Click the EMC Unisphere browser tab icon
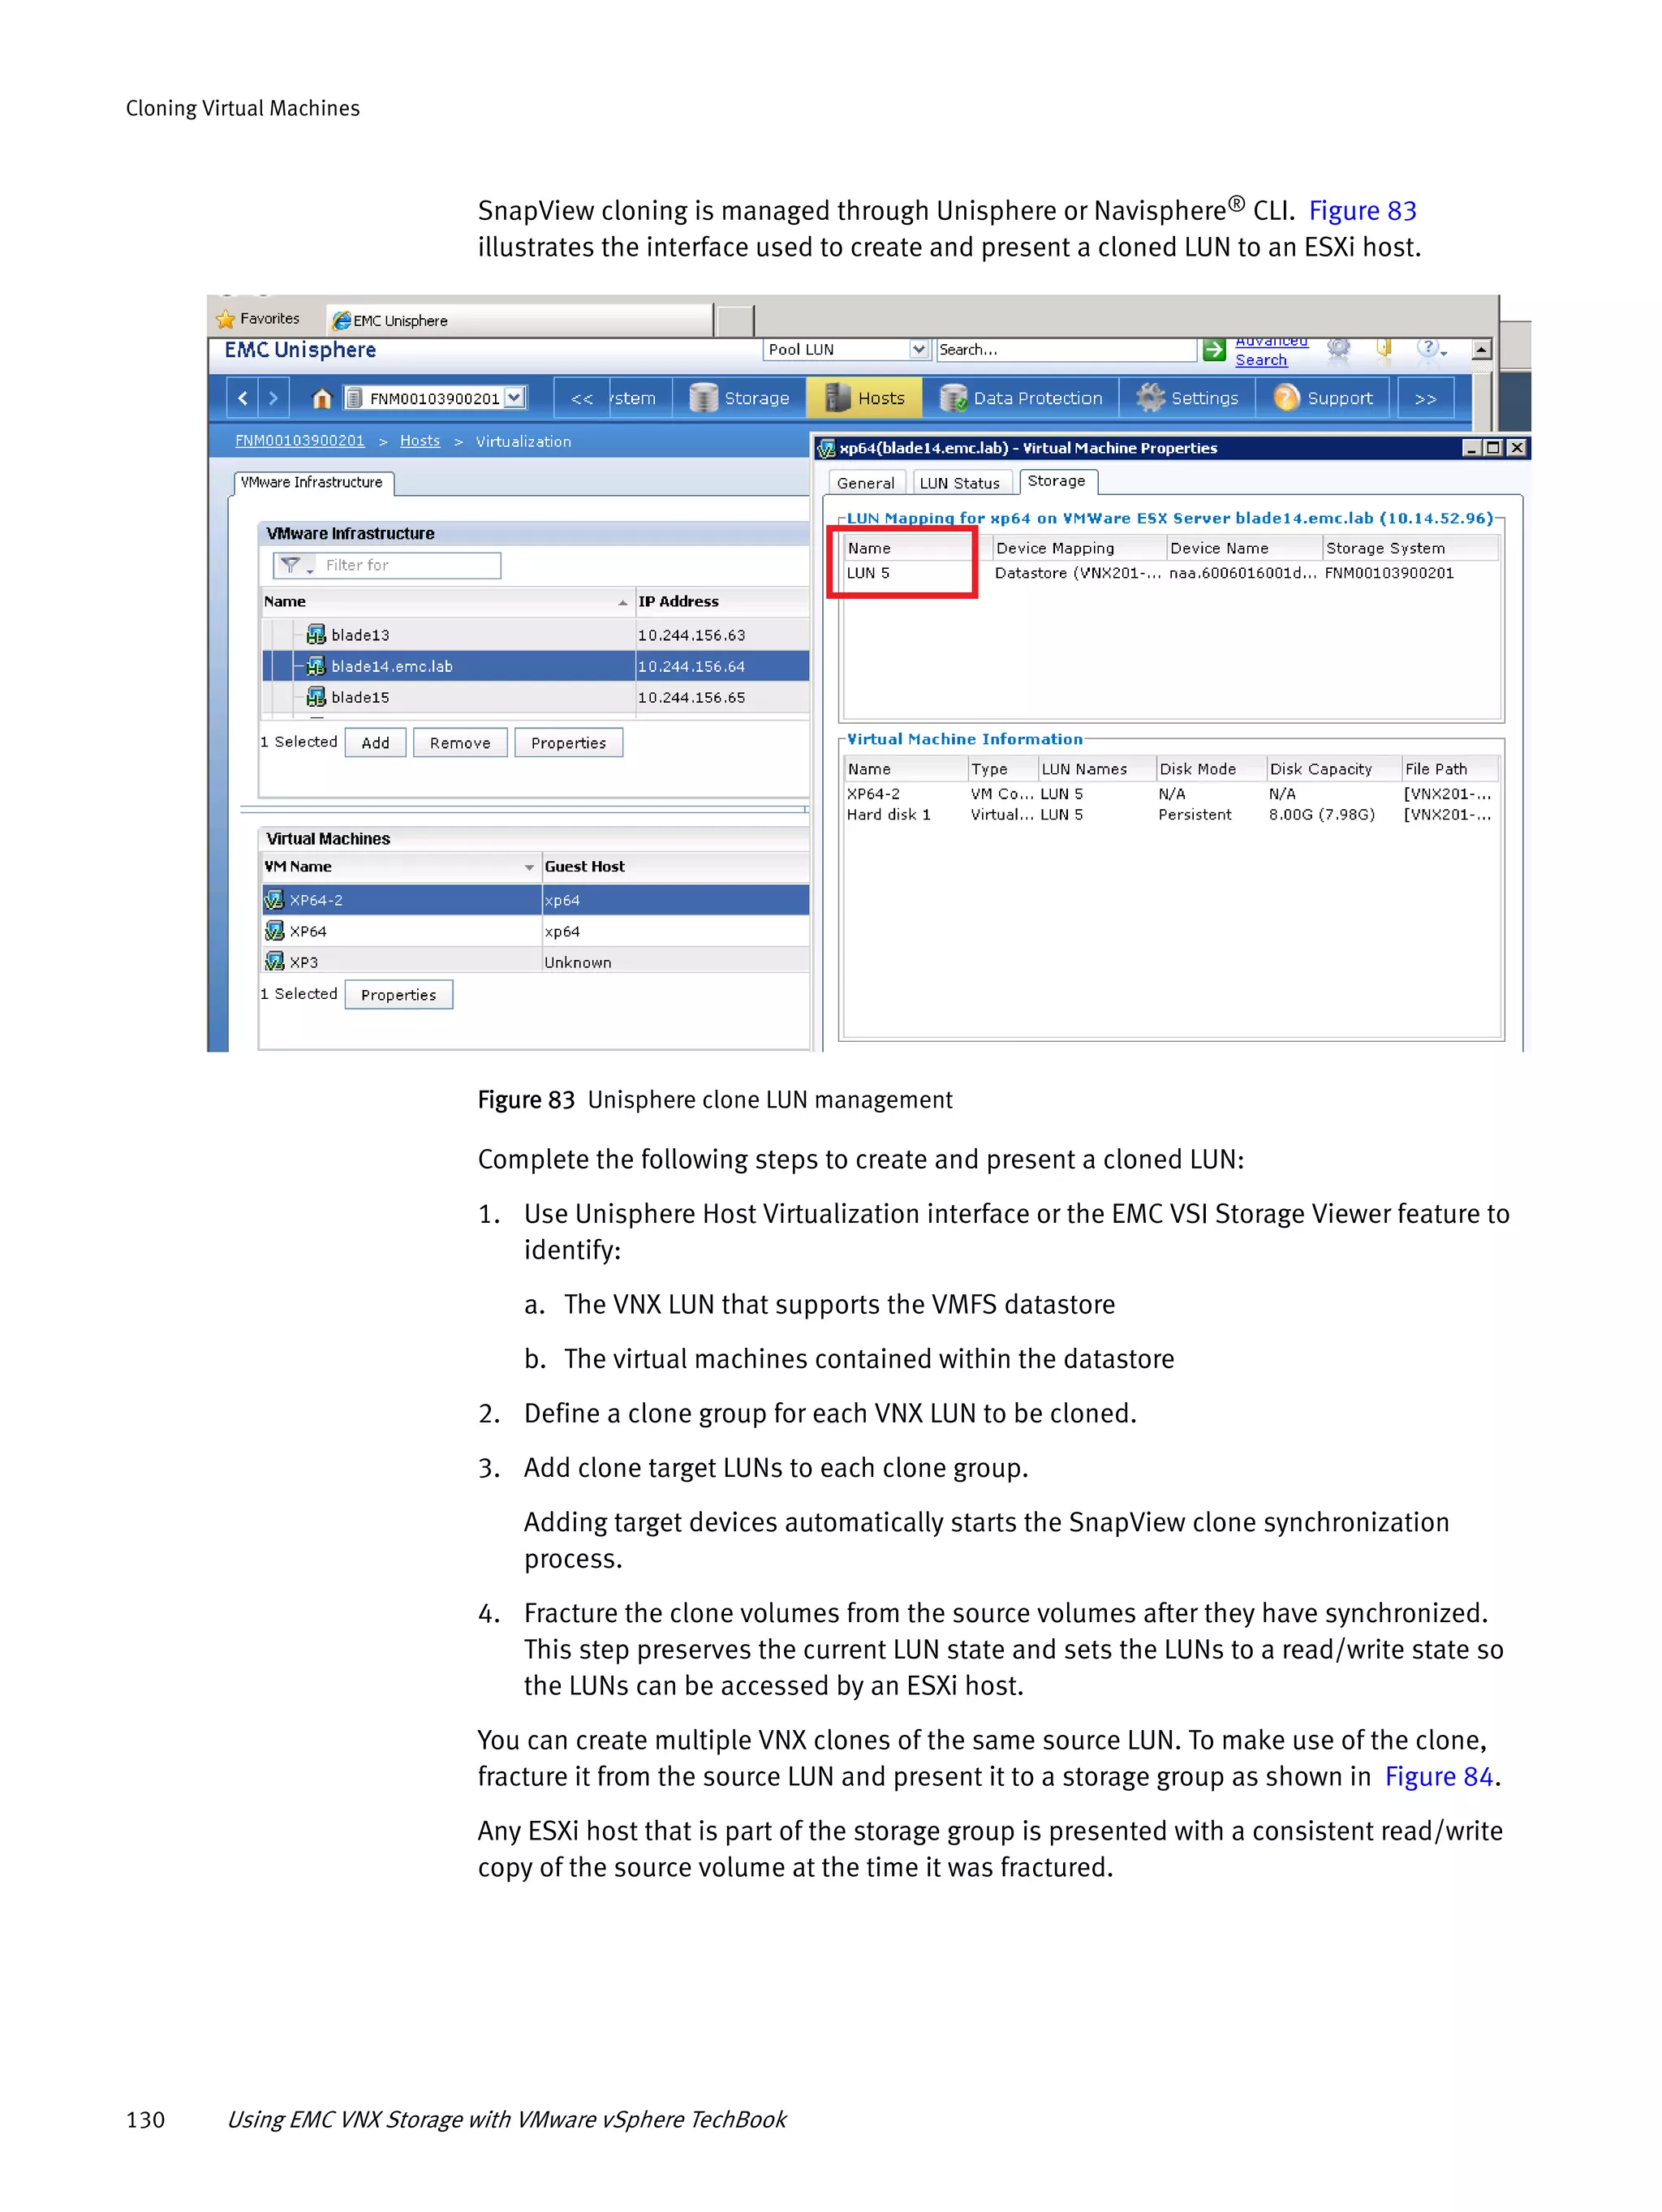This screenshot has height=2212, width=1662. (x=341, y=320)
